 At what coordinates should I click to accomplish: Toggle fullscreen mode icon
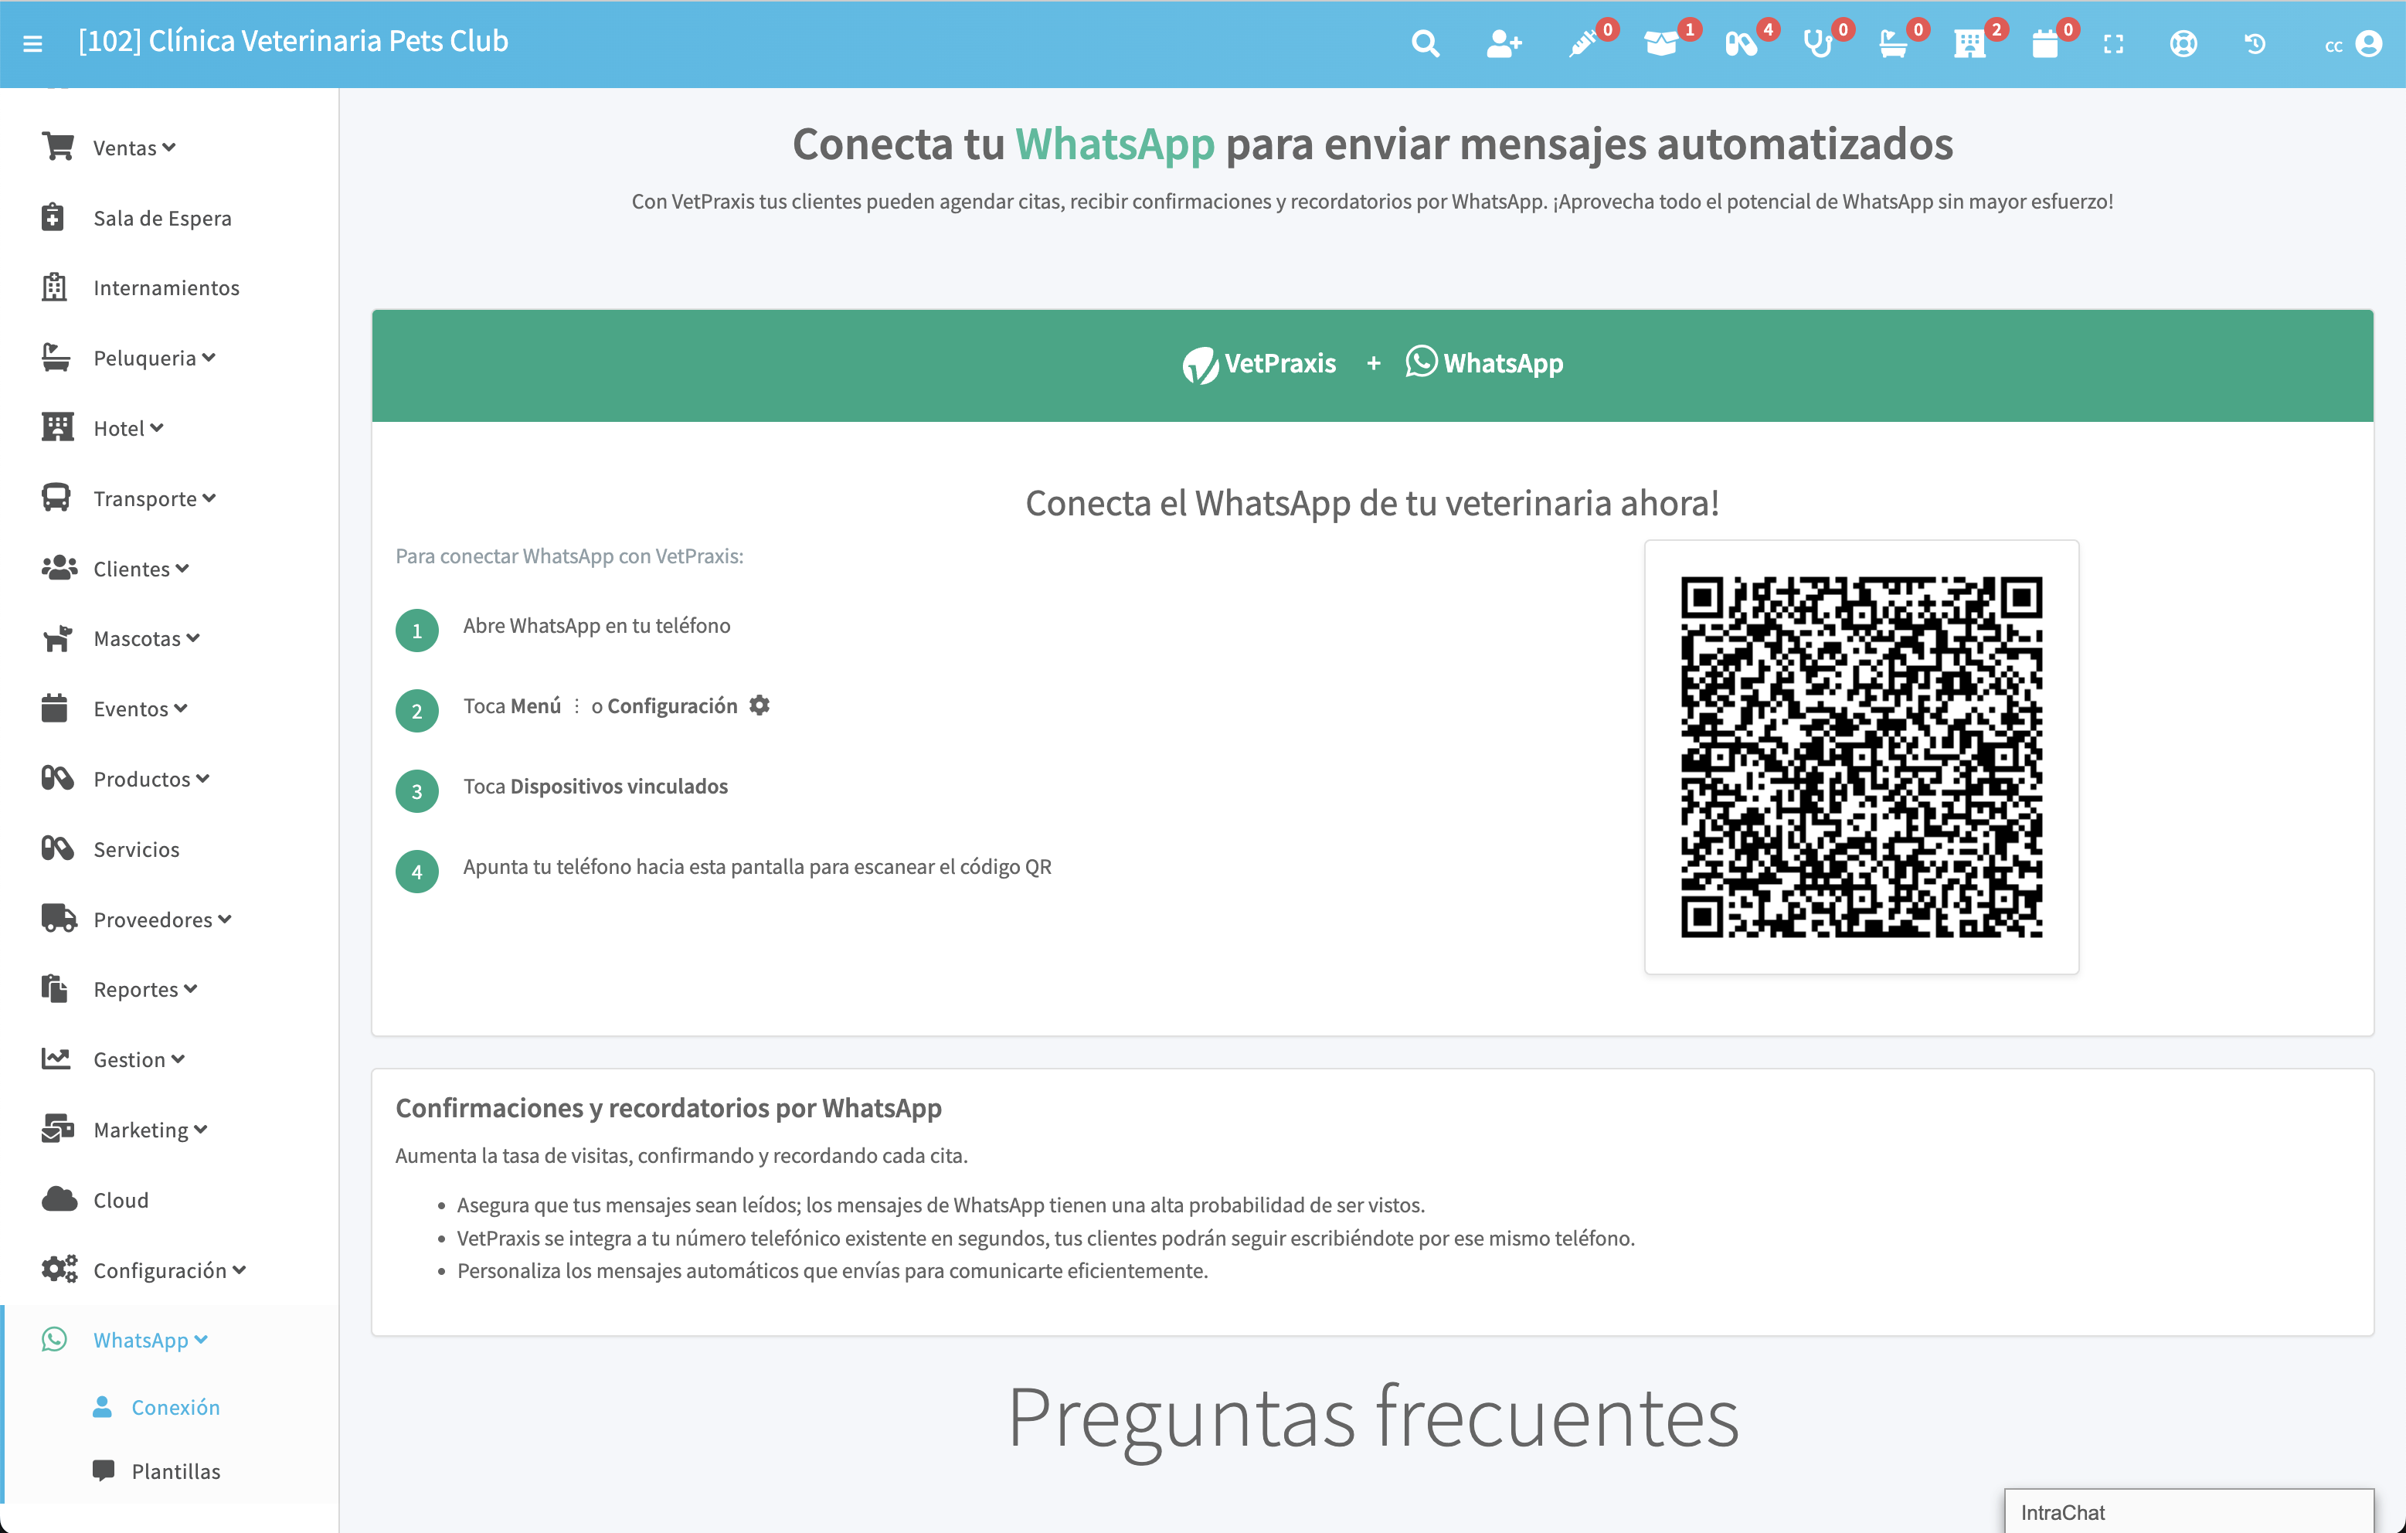tap(2113, 44)
